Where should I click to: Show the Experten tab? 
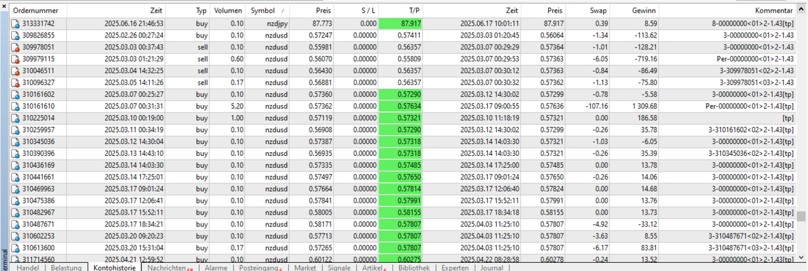click(x=455, y=267)
